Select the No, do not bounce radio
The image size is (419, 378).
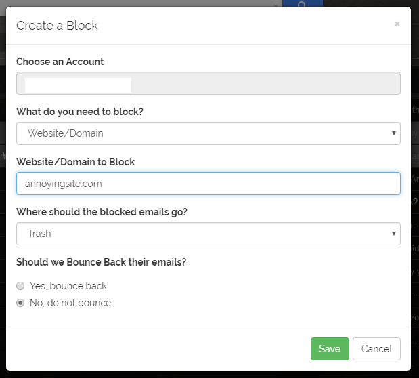pos(20,303)
